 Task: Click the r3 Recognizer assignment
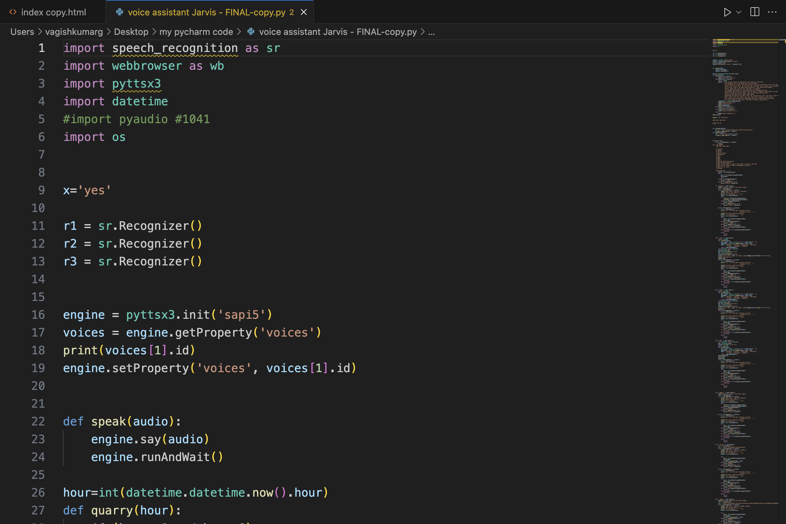133,261
